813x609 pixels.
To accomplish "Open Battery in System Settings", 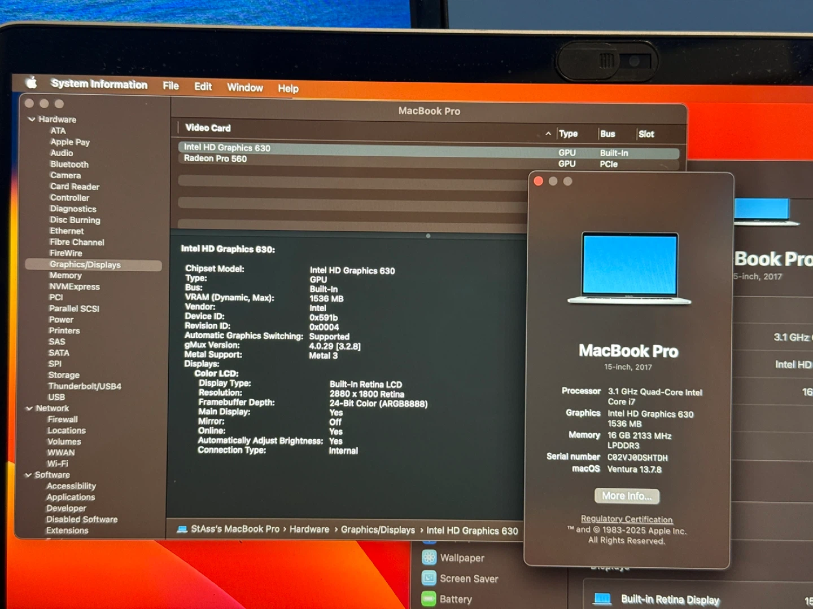I will coord(447,599).
